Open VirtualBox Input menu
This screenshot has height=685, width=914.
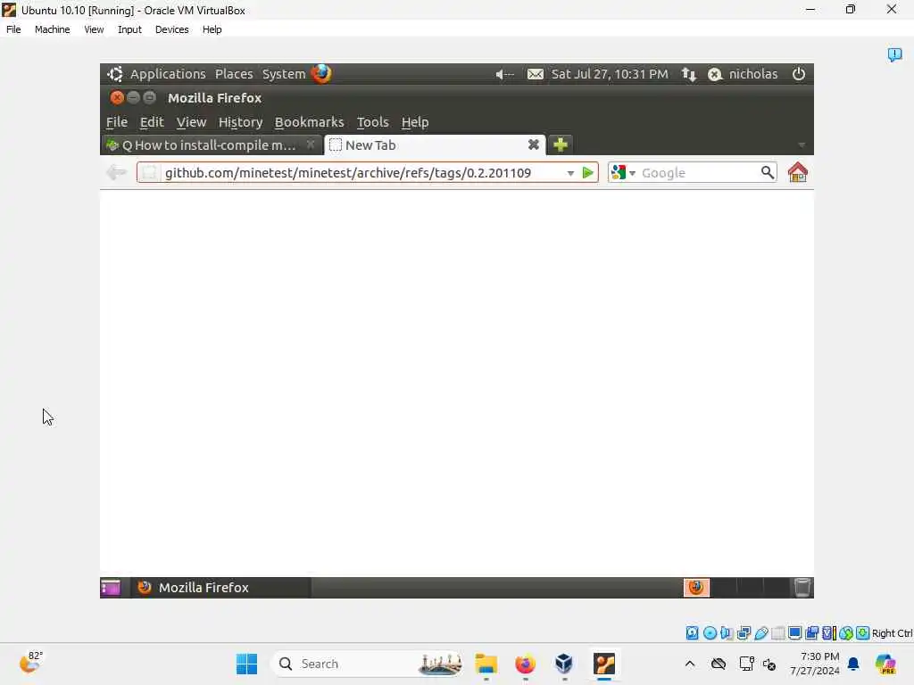pos(129,29)
